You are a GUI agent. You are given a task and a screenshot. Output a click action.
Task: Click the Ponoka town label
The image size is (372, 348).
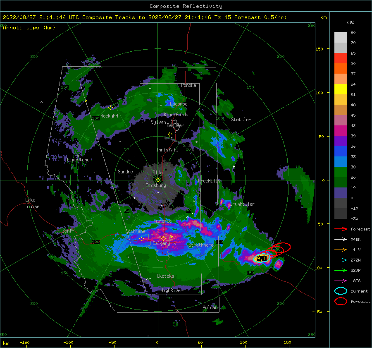point(188,85)
